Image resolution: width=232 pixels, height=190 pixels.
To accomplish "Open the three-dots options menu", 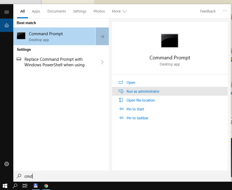I will (x=225, y=11).
